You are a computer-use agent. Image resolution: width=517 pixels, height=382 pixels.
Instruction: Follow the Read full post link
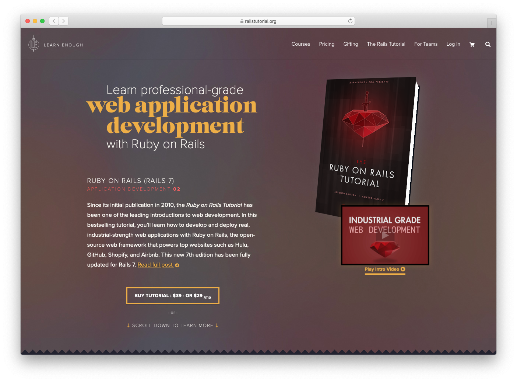click(x=155, y=265)
